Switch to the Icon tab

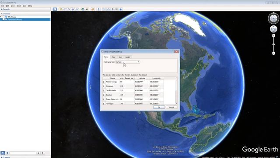click(x=120, y=57)
